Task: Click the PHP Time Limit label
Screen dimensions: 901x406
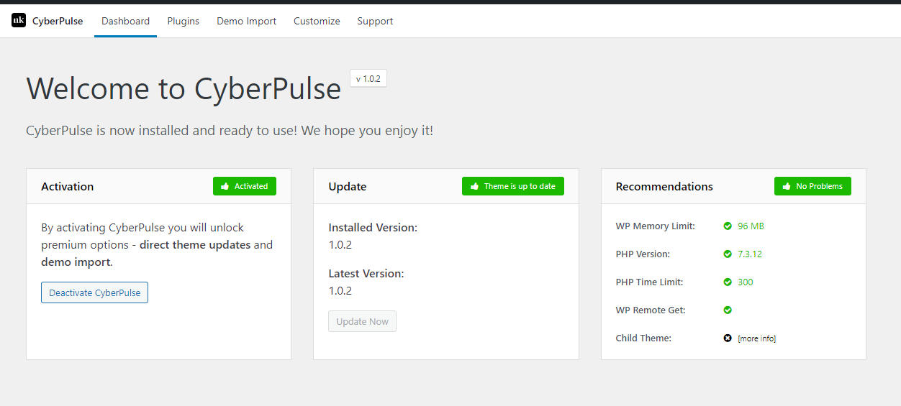Action: coord(649,282)
